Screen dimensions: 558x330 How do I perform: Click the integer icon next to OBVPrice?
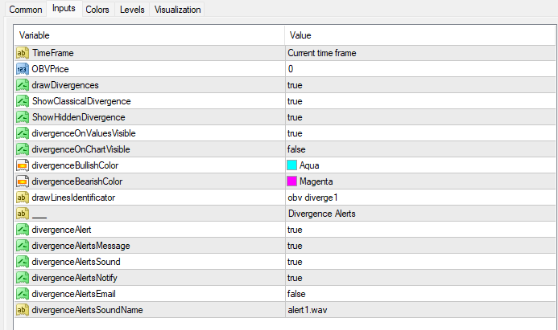tap(23, 69)
